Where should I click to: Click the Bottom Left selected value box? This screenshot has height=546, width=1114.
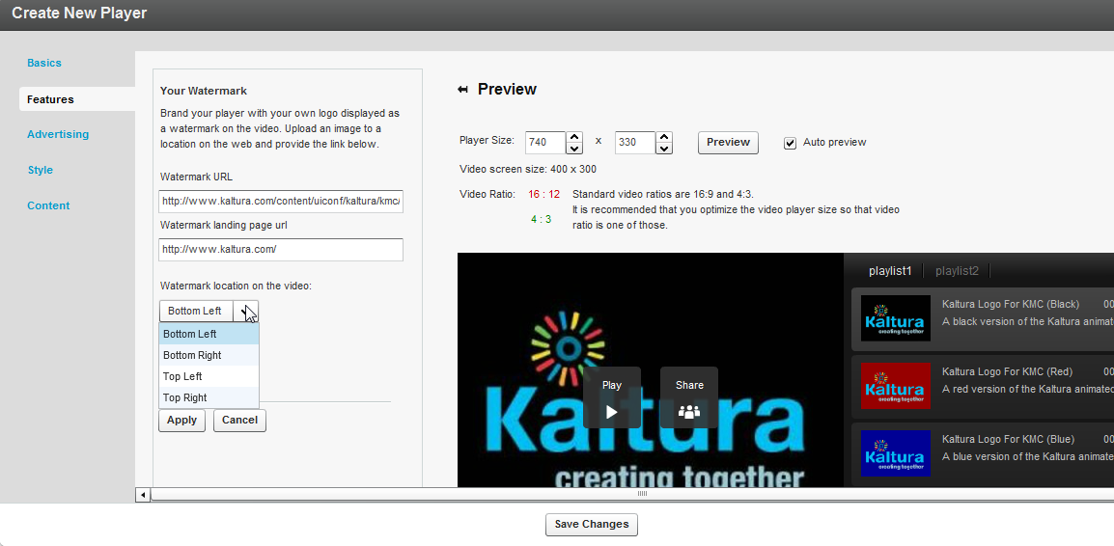pyautogui.click(x=197, y=311)
